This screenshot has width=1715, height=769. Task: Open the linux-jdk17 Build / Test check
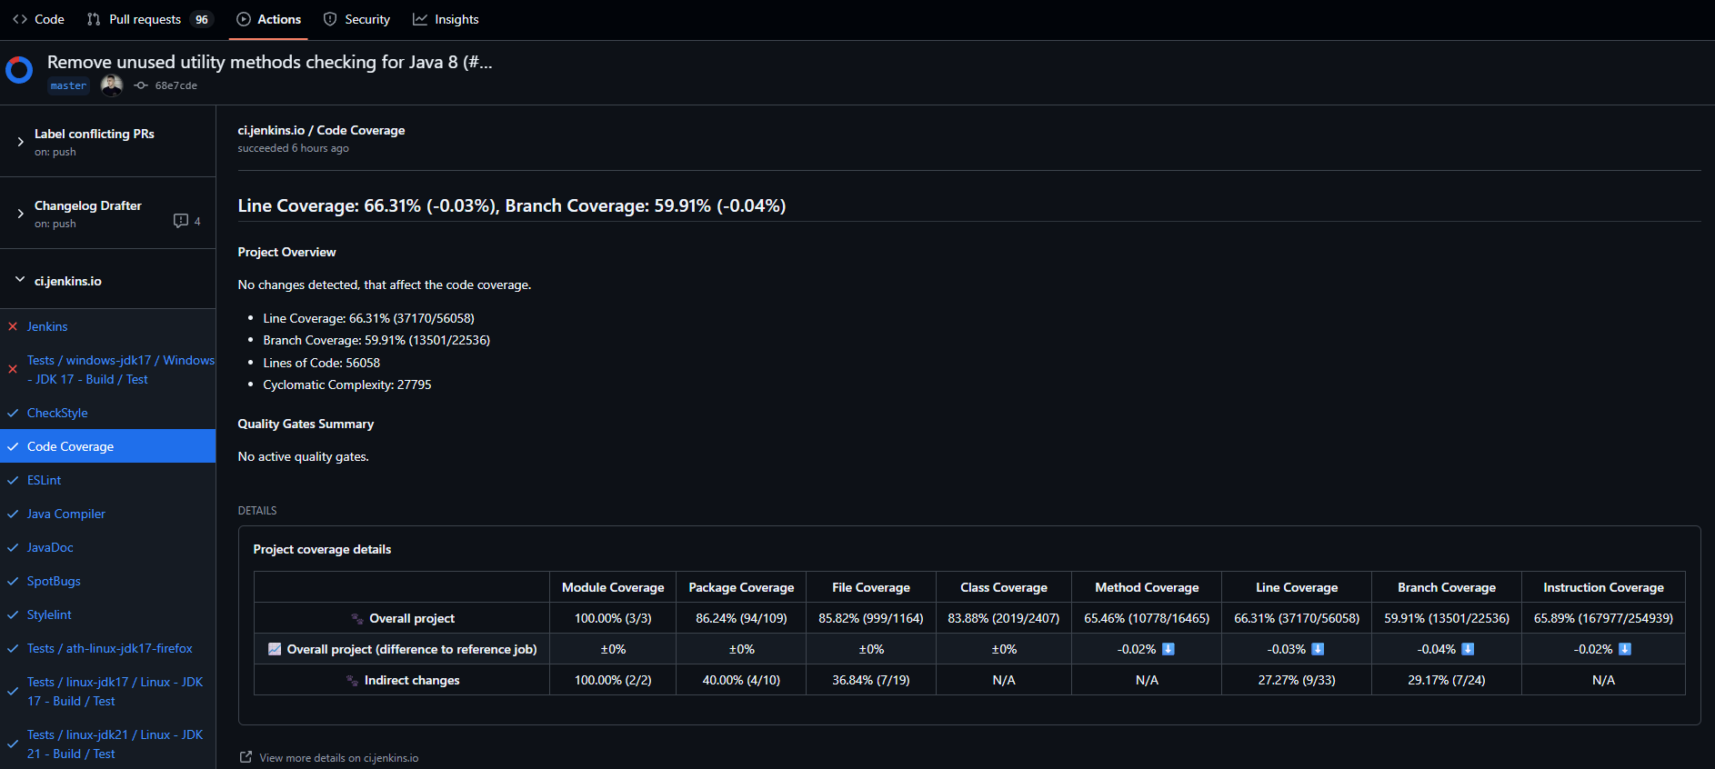tap(115, 692)
